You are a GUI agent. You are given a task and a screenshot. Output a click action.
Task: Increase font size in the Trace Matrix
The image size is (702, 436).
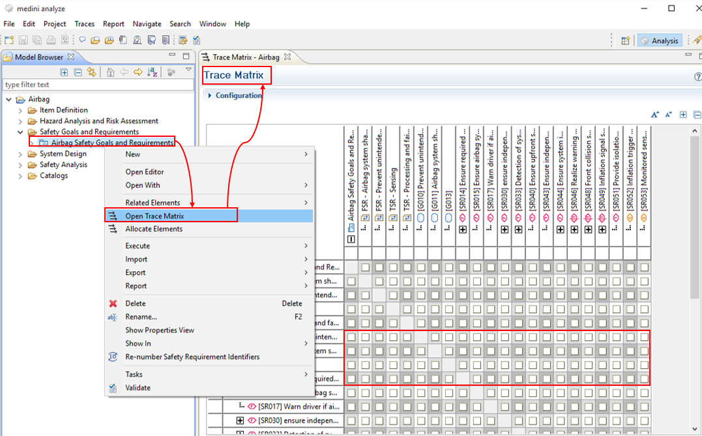(x=655, y=115)
